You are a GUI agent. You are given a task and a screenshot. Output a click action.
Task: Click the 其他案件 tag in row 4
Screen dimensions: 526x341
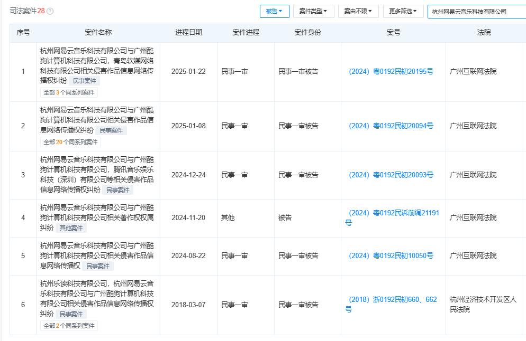click(71, 228)
